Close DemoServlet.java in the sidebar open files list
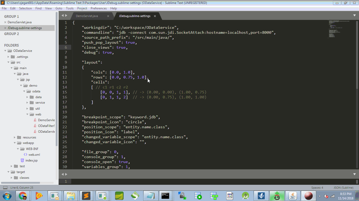The image size is (359, 201). 5,22
